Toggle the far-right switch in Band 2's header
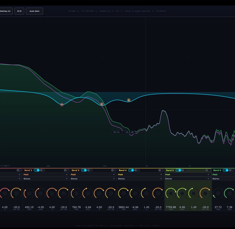Viewport: 235px width, 229px height. point(66,170)
